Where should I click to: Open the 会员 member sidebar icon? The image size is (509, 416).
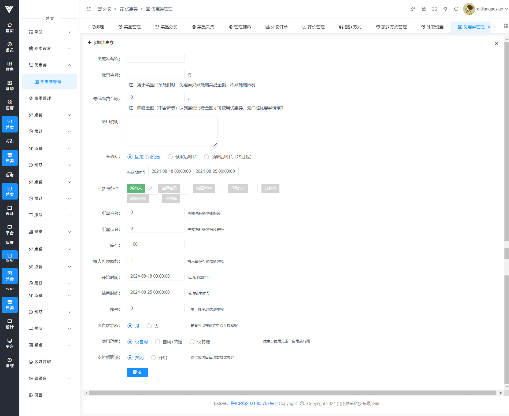(x=10, y=47)
